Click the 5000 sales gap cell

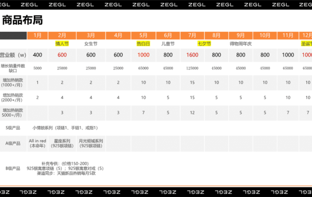(37, 68)
